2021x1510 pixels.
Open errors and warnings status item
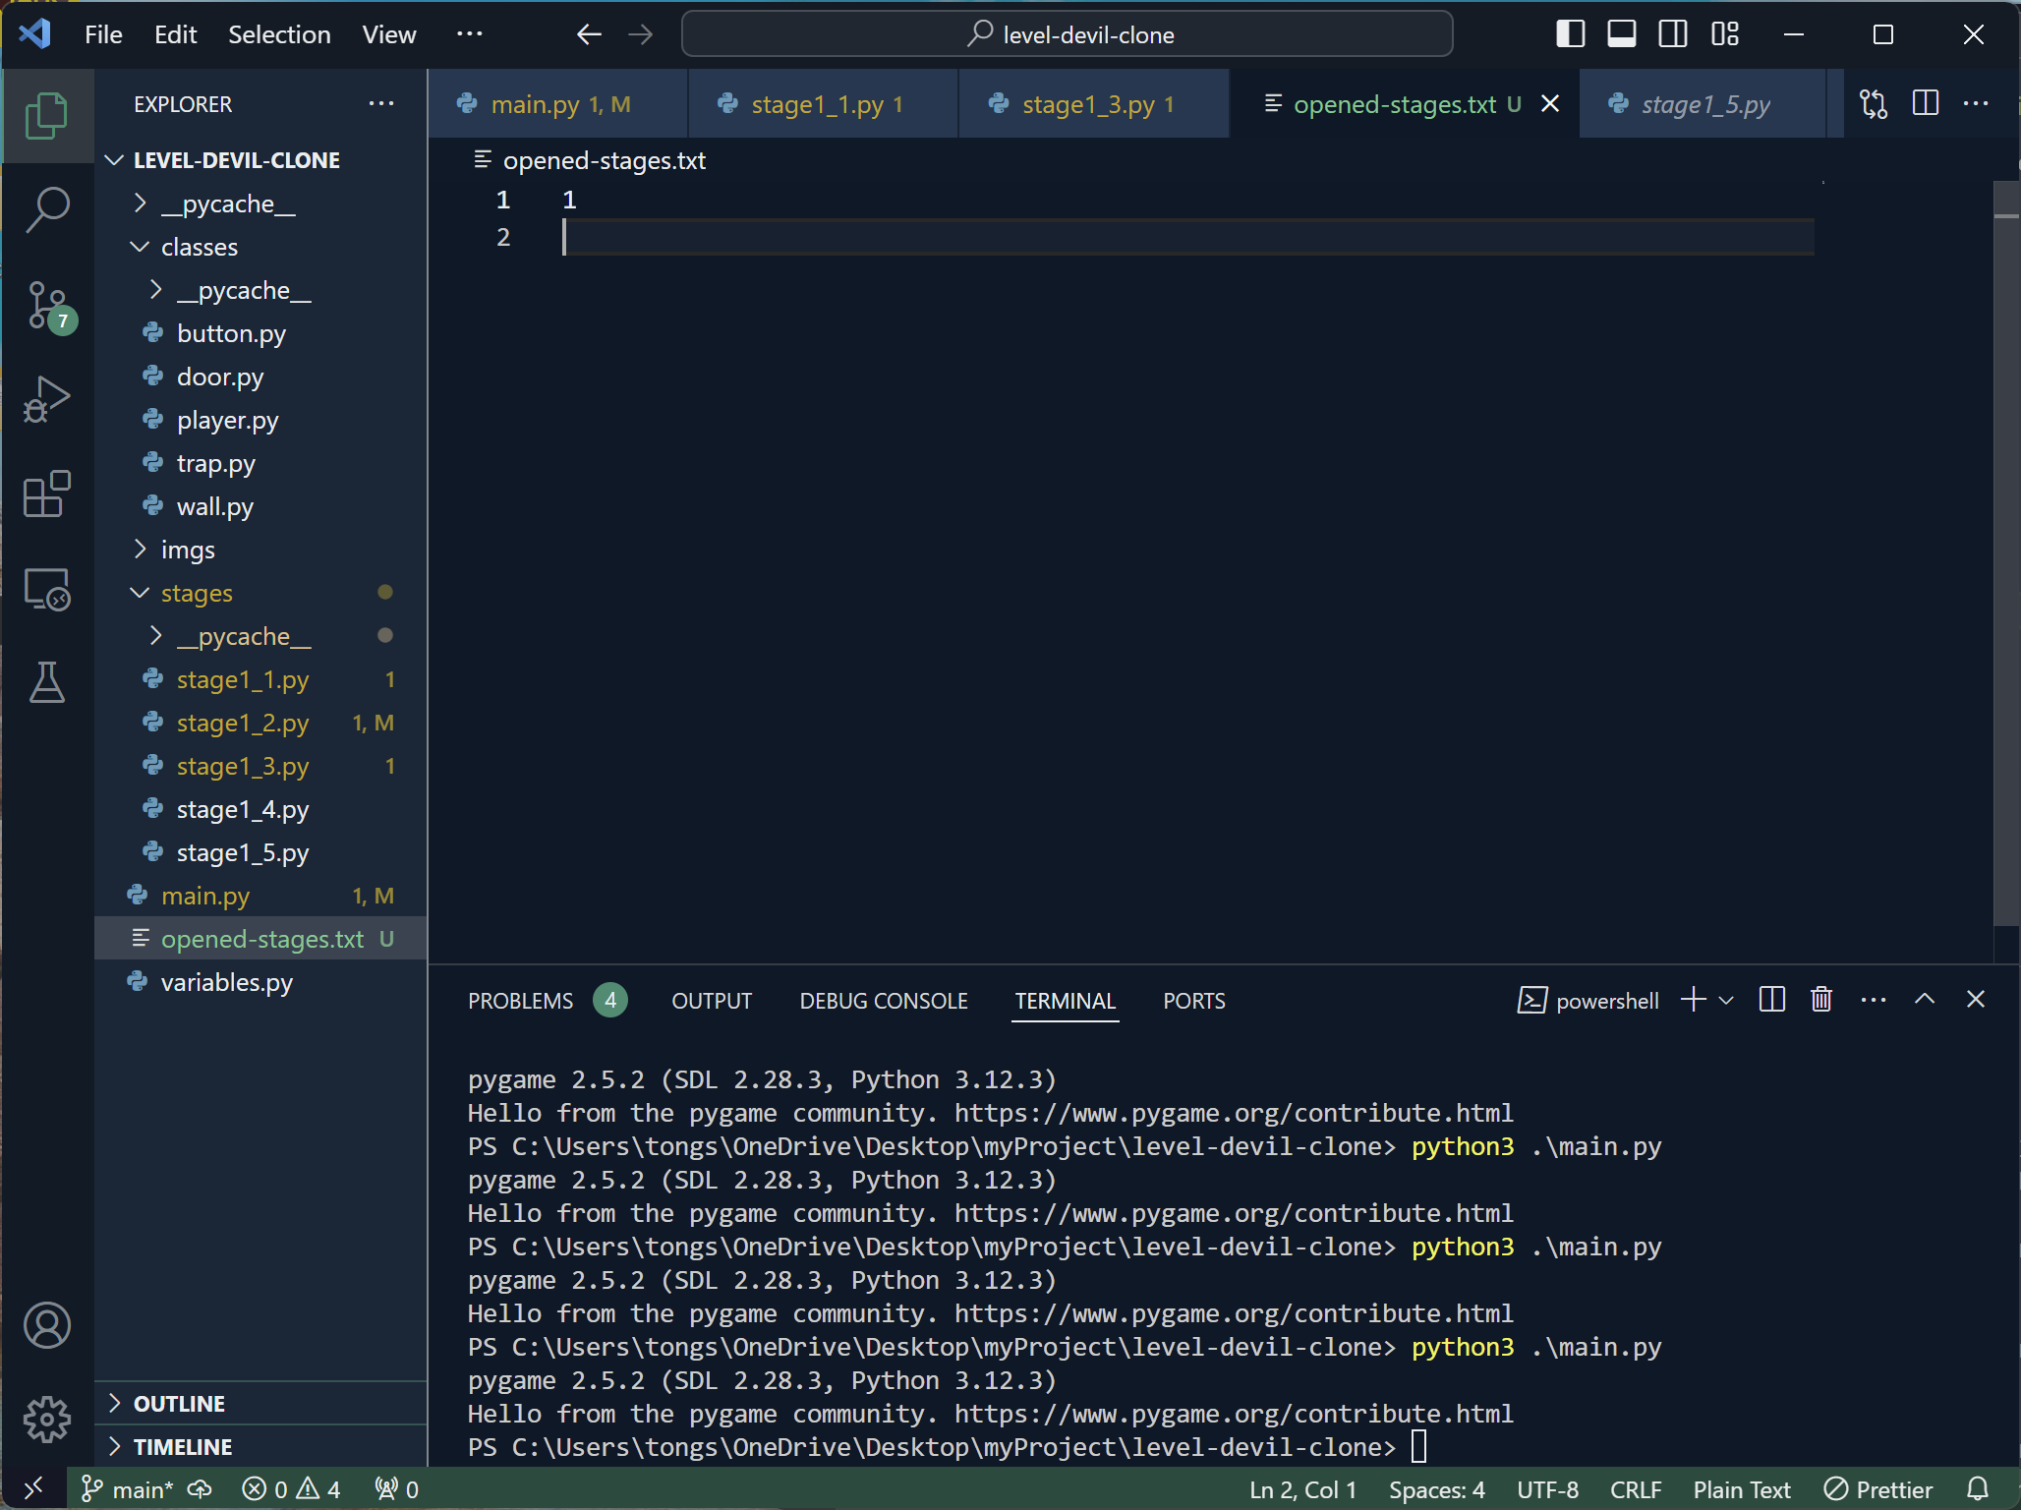click(x=291, y=1489)
